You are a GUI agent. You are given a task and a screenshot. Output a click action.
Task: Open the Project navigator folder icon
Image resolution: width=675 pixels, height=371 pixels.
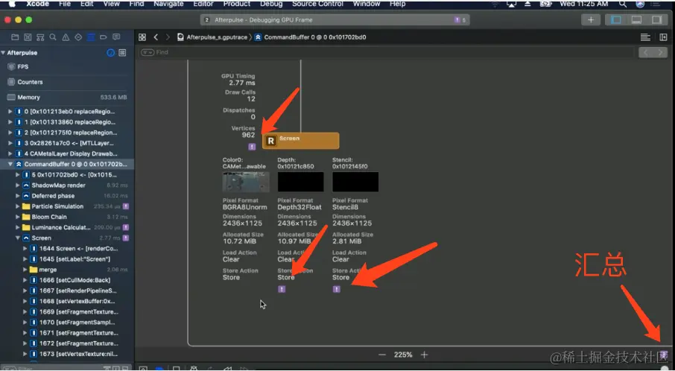[x=15, y=37]
